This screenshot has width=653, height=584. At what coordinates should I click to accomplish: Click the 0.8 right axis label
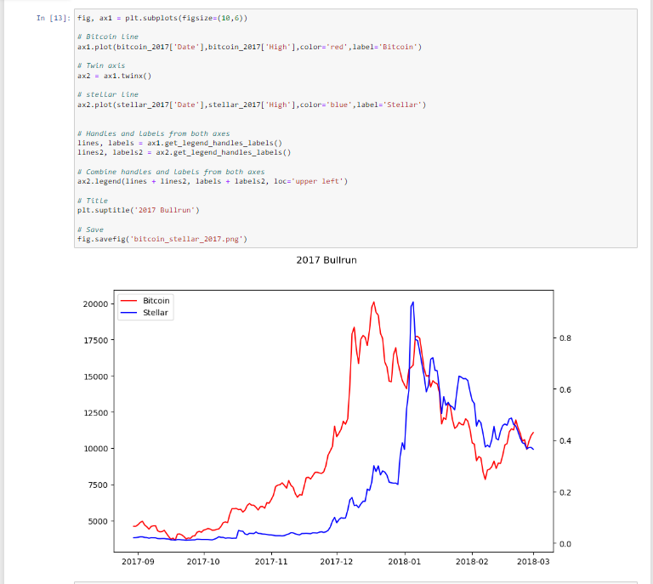[x=565, y=338]
